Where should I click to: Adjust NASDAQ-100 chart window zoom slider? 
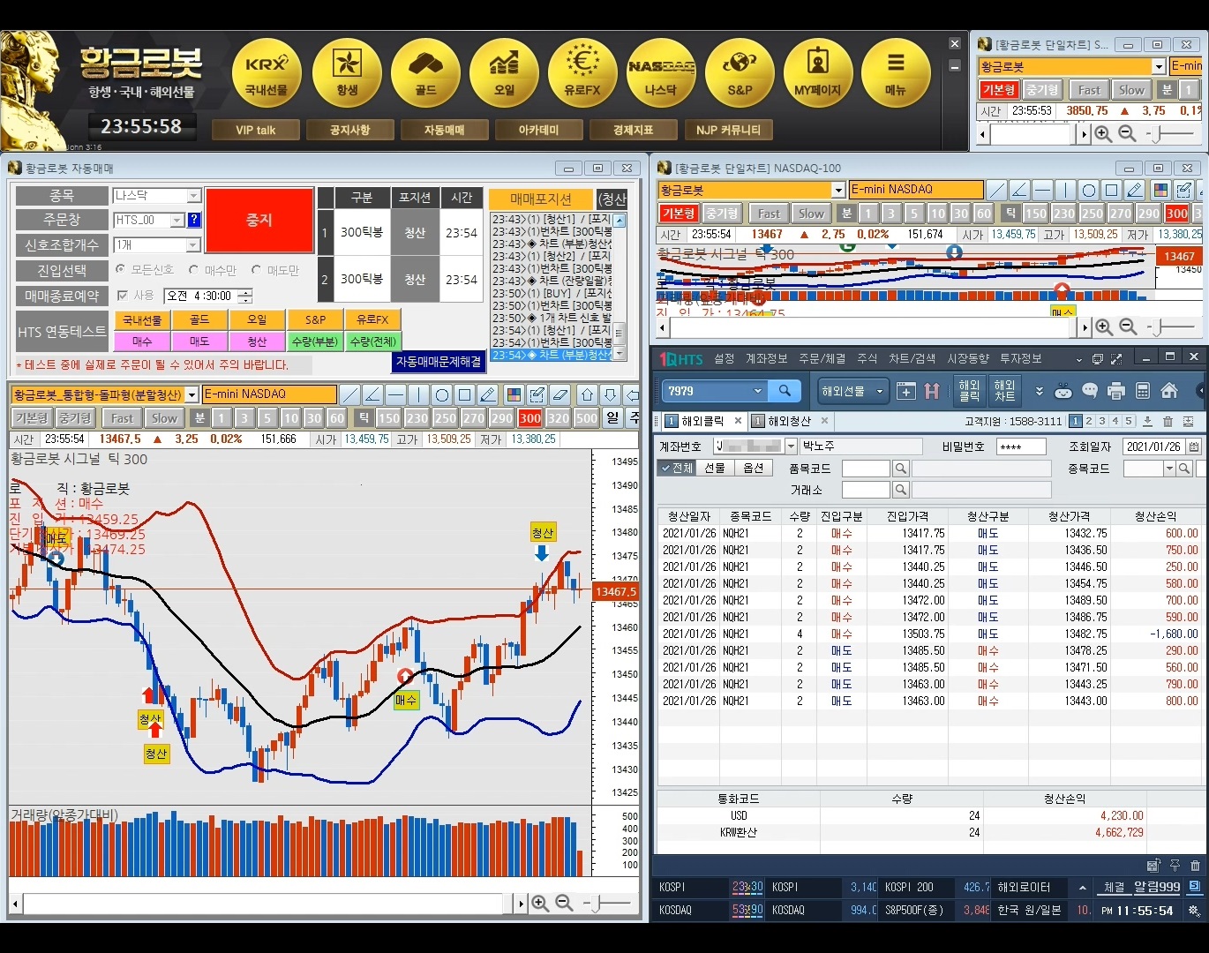pos(1170,327)
